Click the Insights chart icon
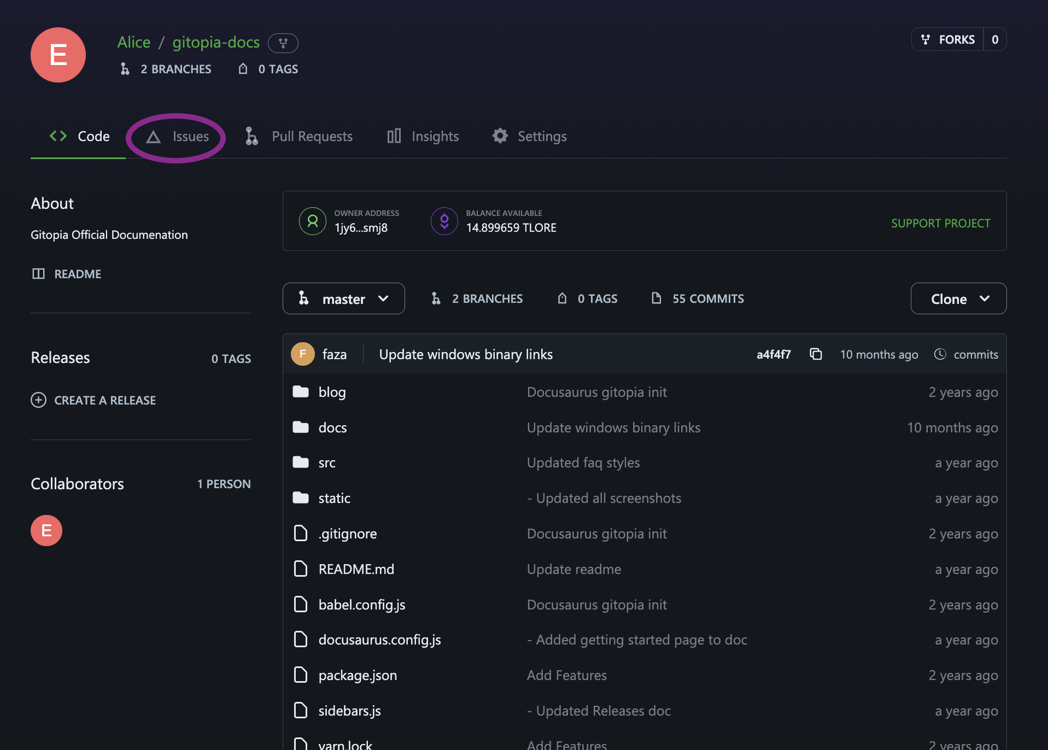Screen dimensions: 1048x750 (394, 136)
